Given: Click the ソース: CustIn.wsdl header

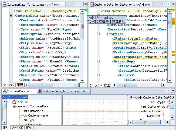Looking at the screenshot, I should [15, 97].
